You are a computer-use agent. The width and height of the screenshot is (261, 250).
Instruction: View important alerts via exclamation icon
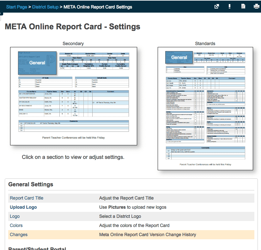[x=229, y=6]
